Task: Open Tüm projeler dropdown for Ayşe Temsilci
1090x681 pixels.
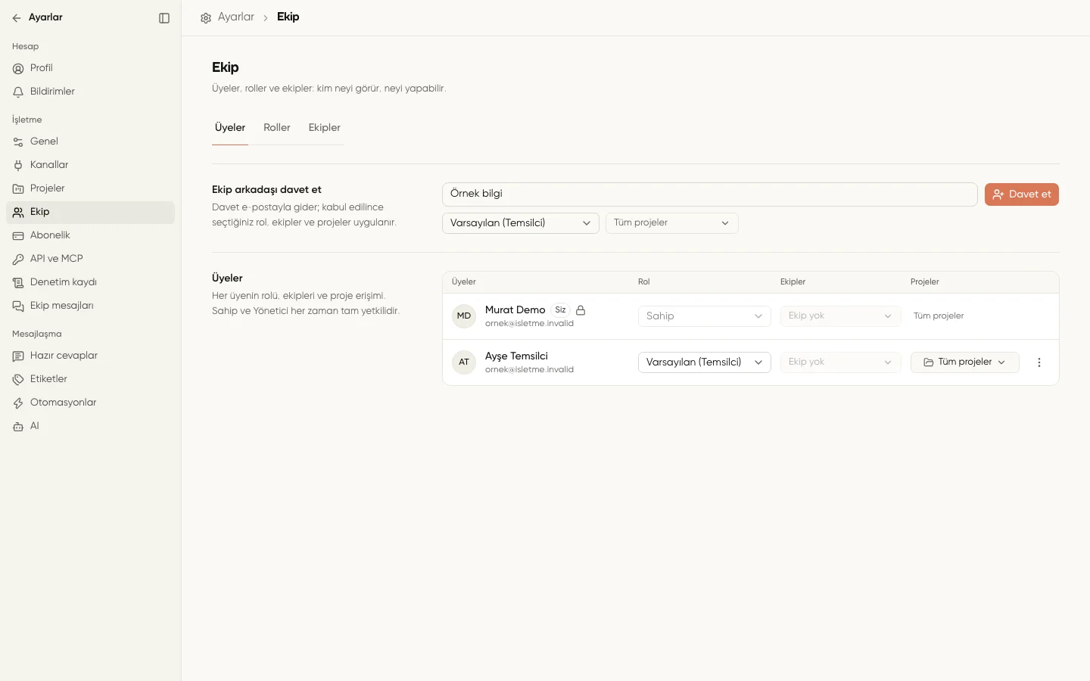Action: 965,362
